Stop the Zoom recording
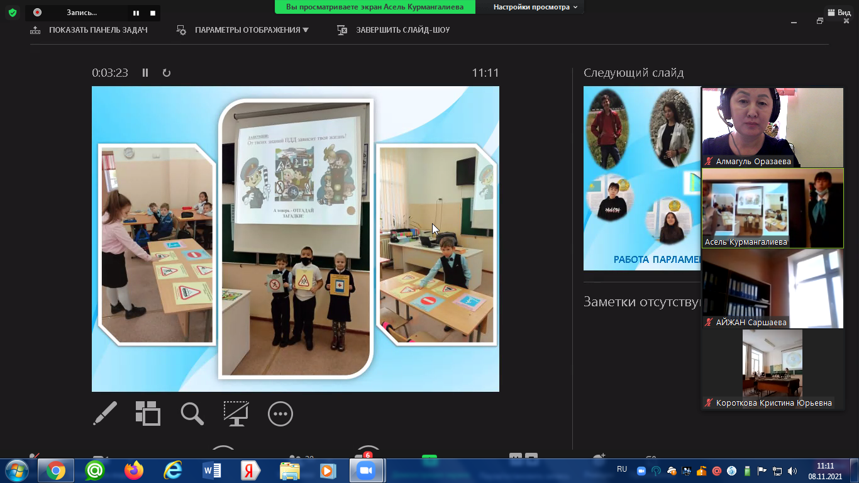This screenshot has width=859, height=483. pos(153,13)
